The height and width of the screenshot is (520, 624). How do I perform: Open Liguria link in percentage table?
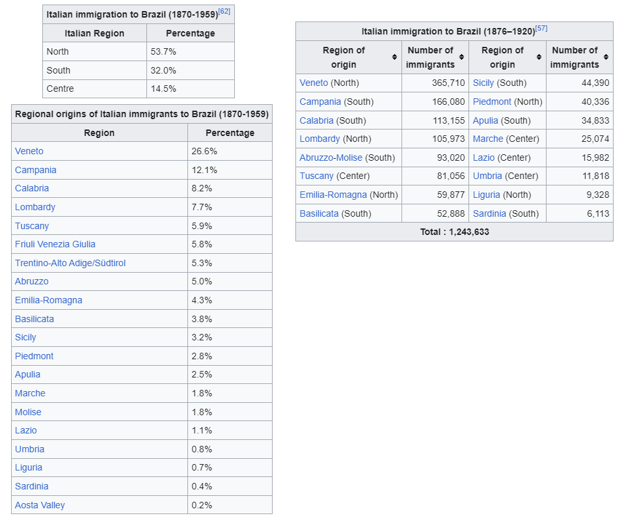tap(29, 467)
